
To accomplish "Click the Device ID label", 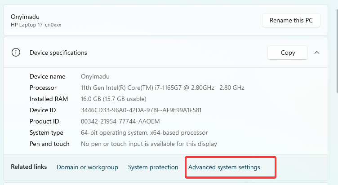I will [x=43, y=110].
